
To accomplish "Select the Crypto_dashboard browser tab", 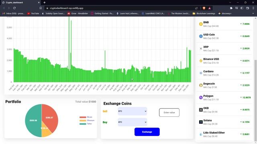I will click(21, 3).
